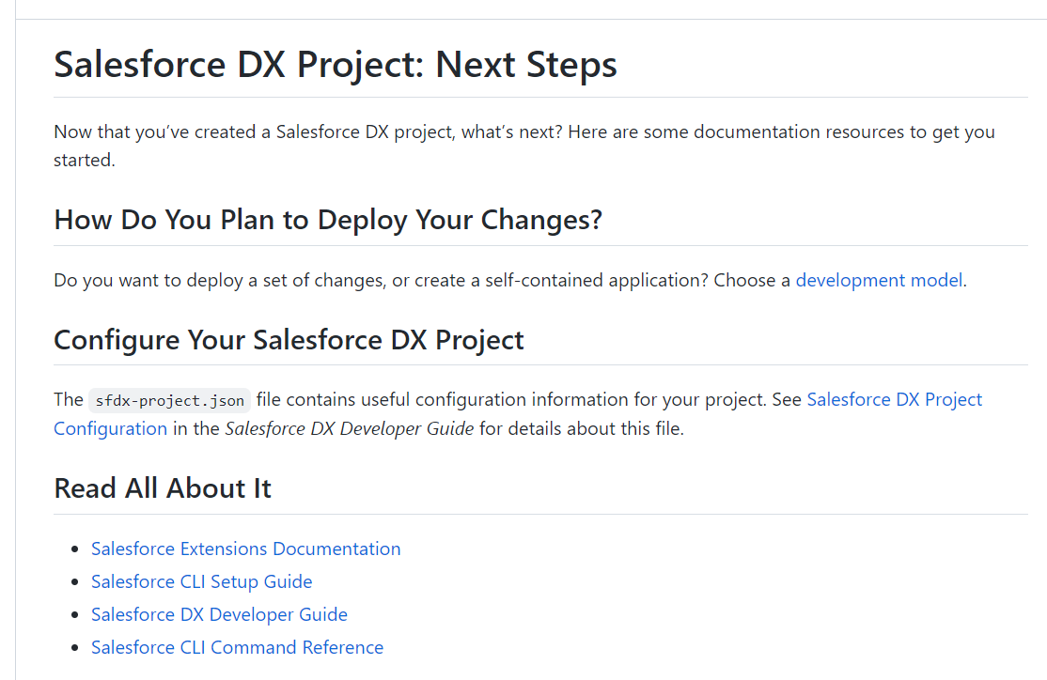Screen dimensions: 1047x680
Task: Click the bullet beside Salesforce CLI Command Reference
Action: (75, 648)
